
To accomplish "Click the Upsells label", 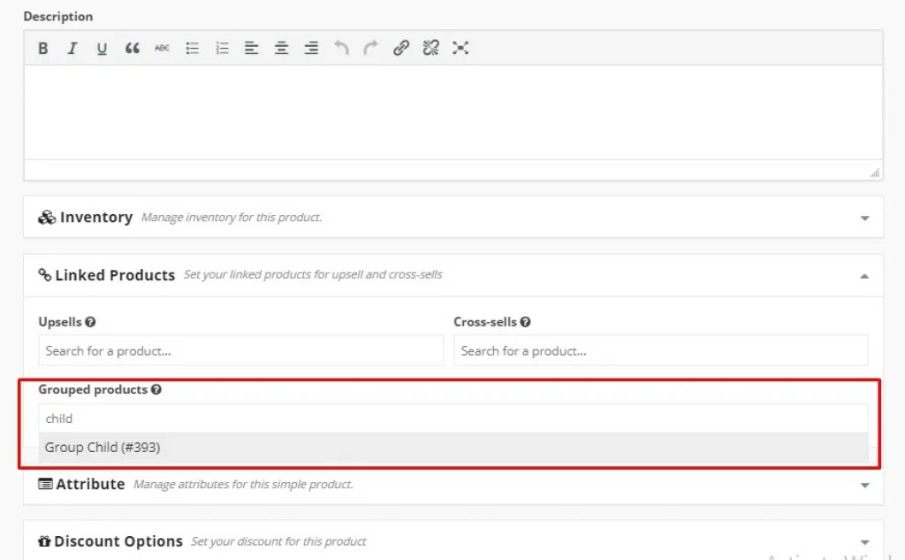I will coord(60,322).
